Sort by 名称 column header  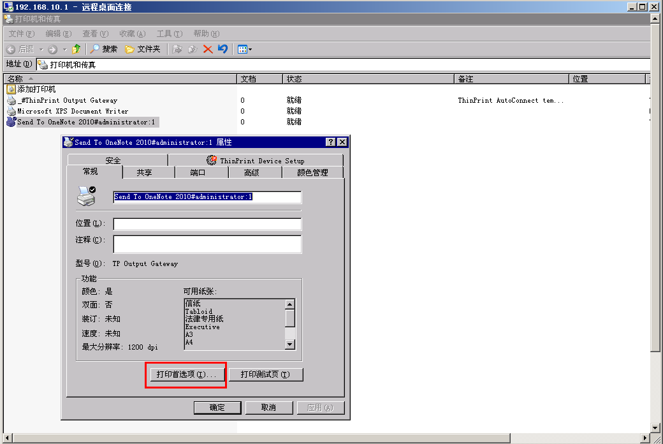pyautogui.click(x=120, y=79)
